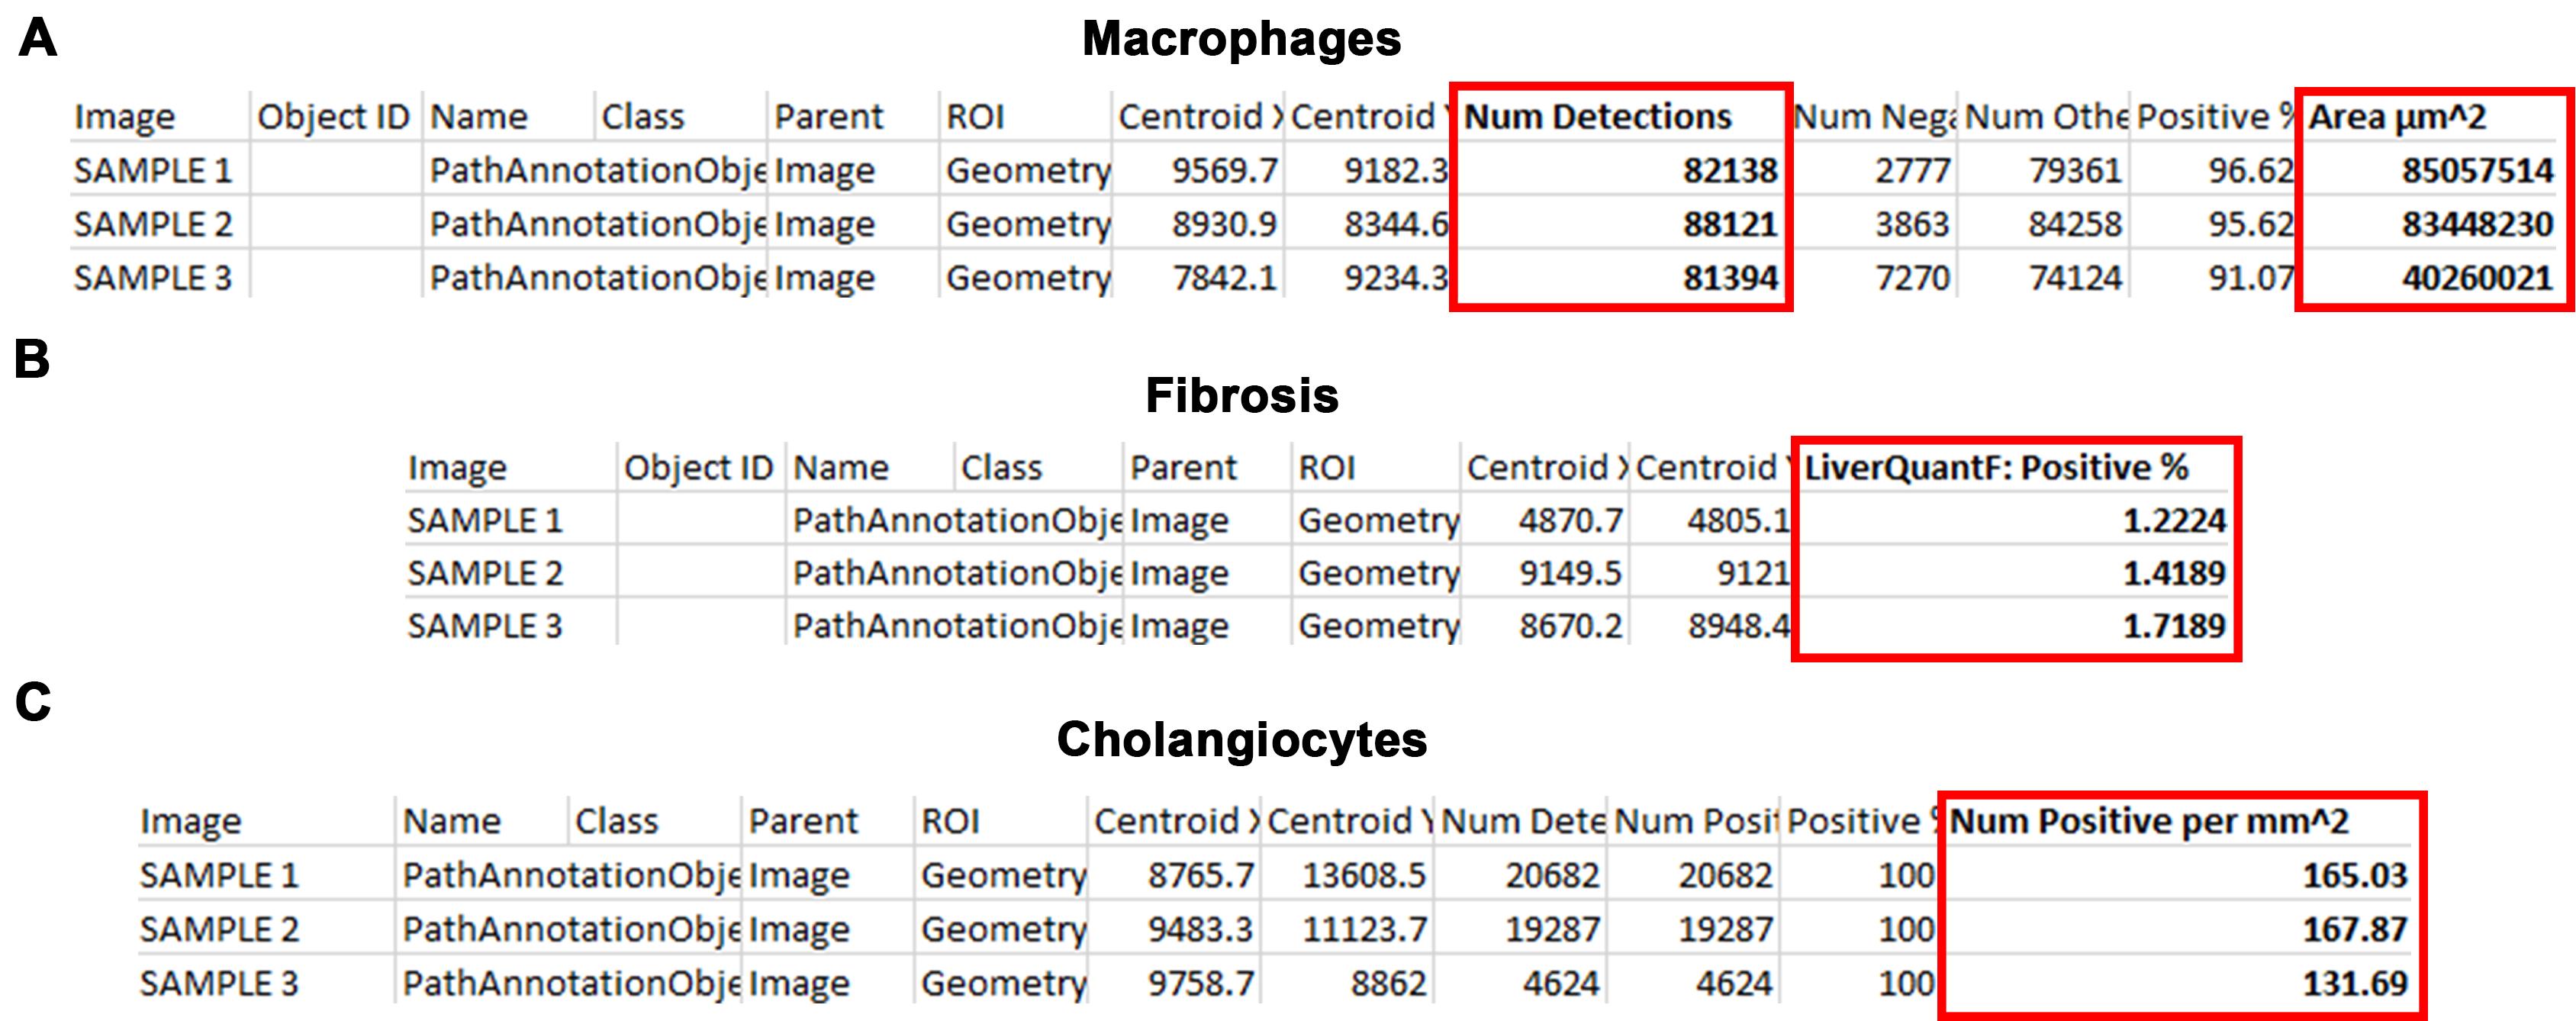
Task: Select Positive % value 96.62
Action: click(2251, 171)
